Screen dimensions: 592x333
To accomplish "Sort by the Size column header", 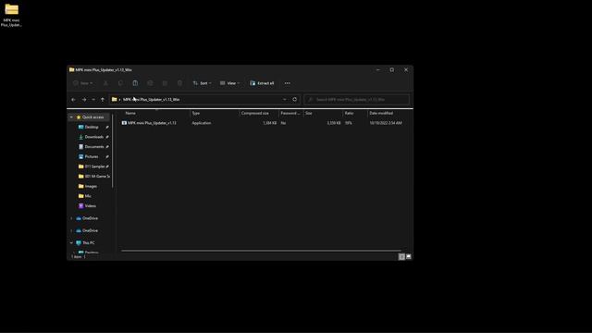I will coord(309,113).
